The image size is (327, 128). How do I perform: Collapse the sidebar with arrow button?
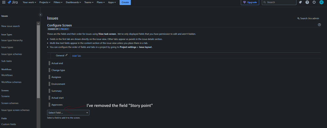[x=40, y=15]
